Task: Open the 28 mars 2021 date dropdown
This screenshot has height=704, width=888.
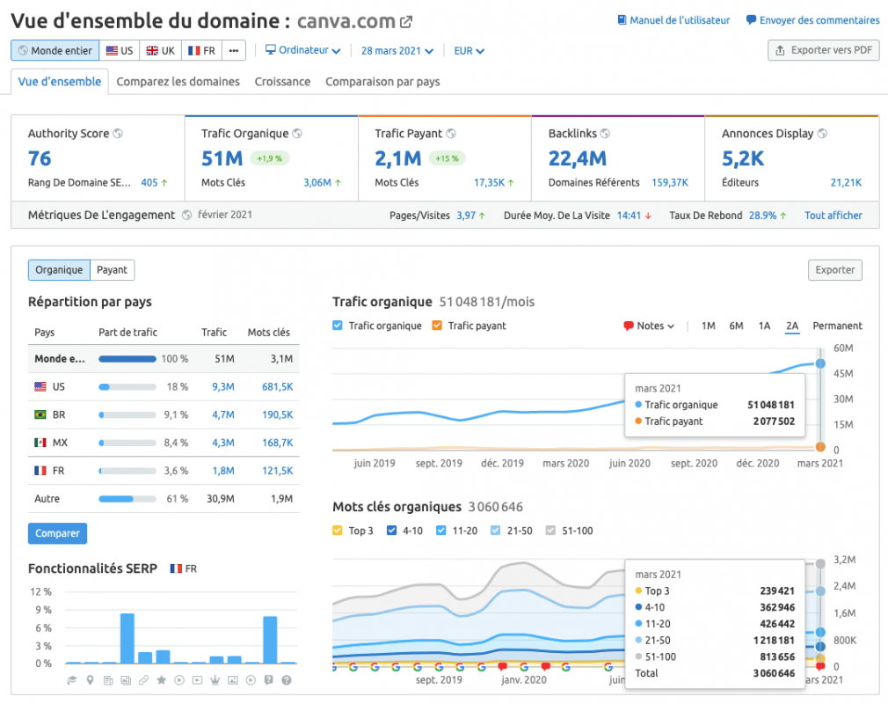Action: click(397, 51)
